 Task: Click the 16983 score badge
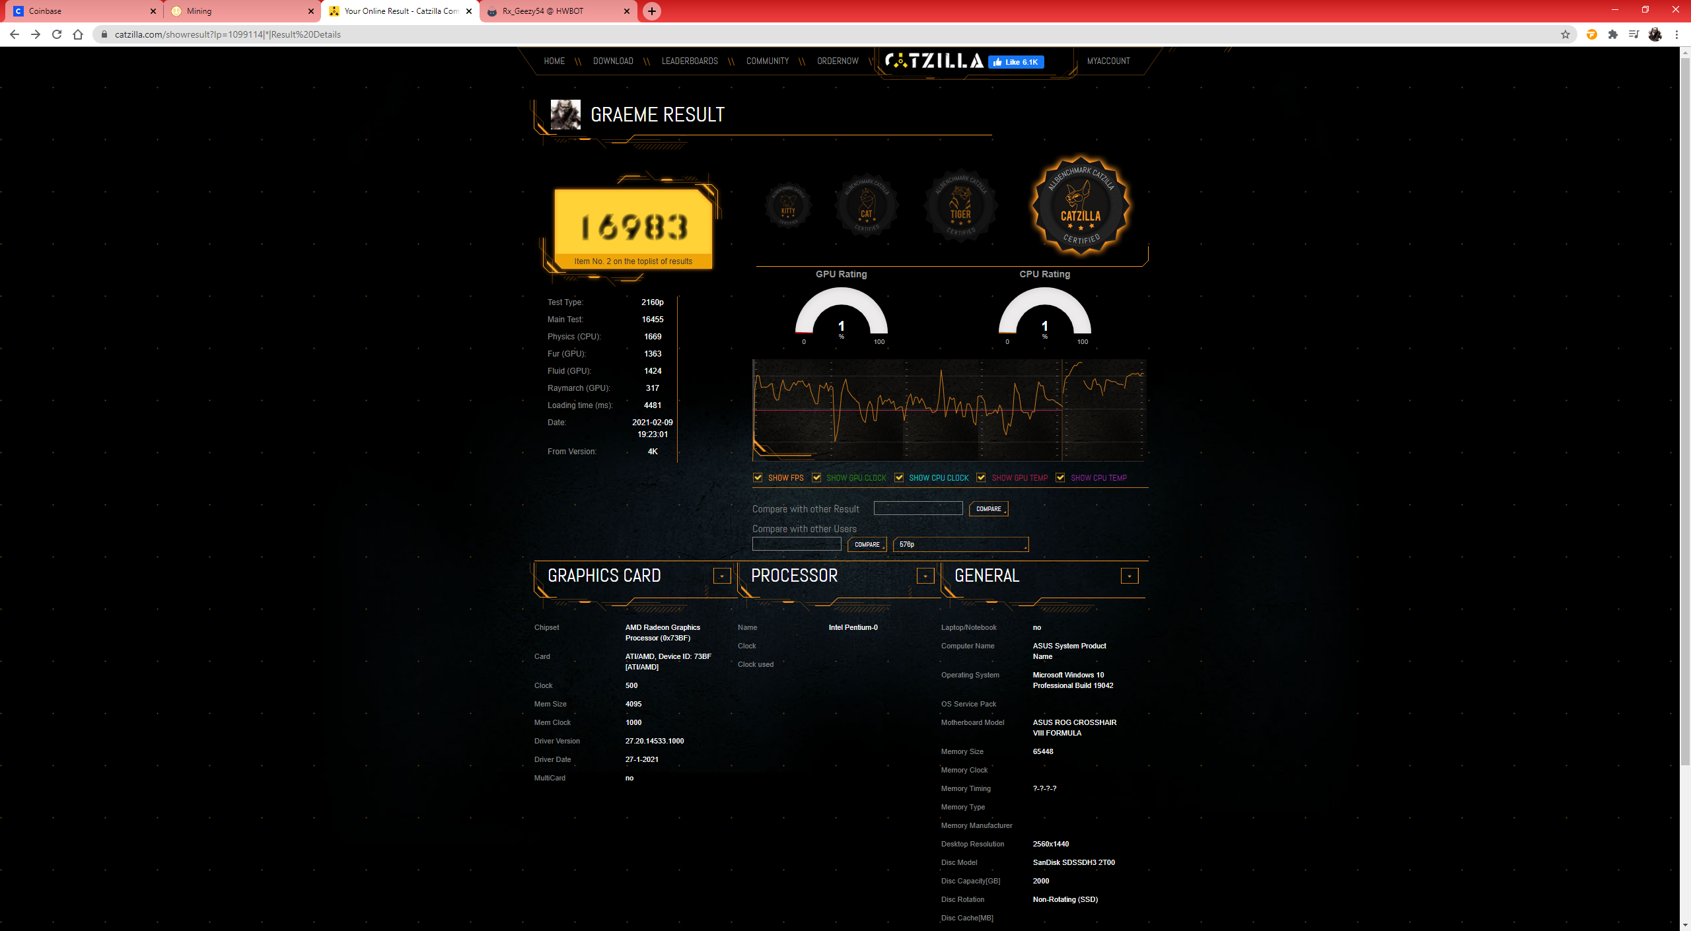(633, 228)
